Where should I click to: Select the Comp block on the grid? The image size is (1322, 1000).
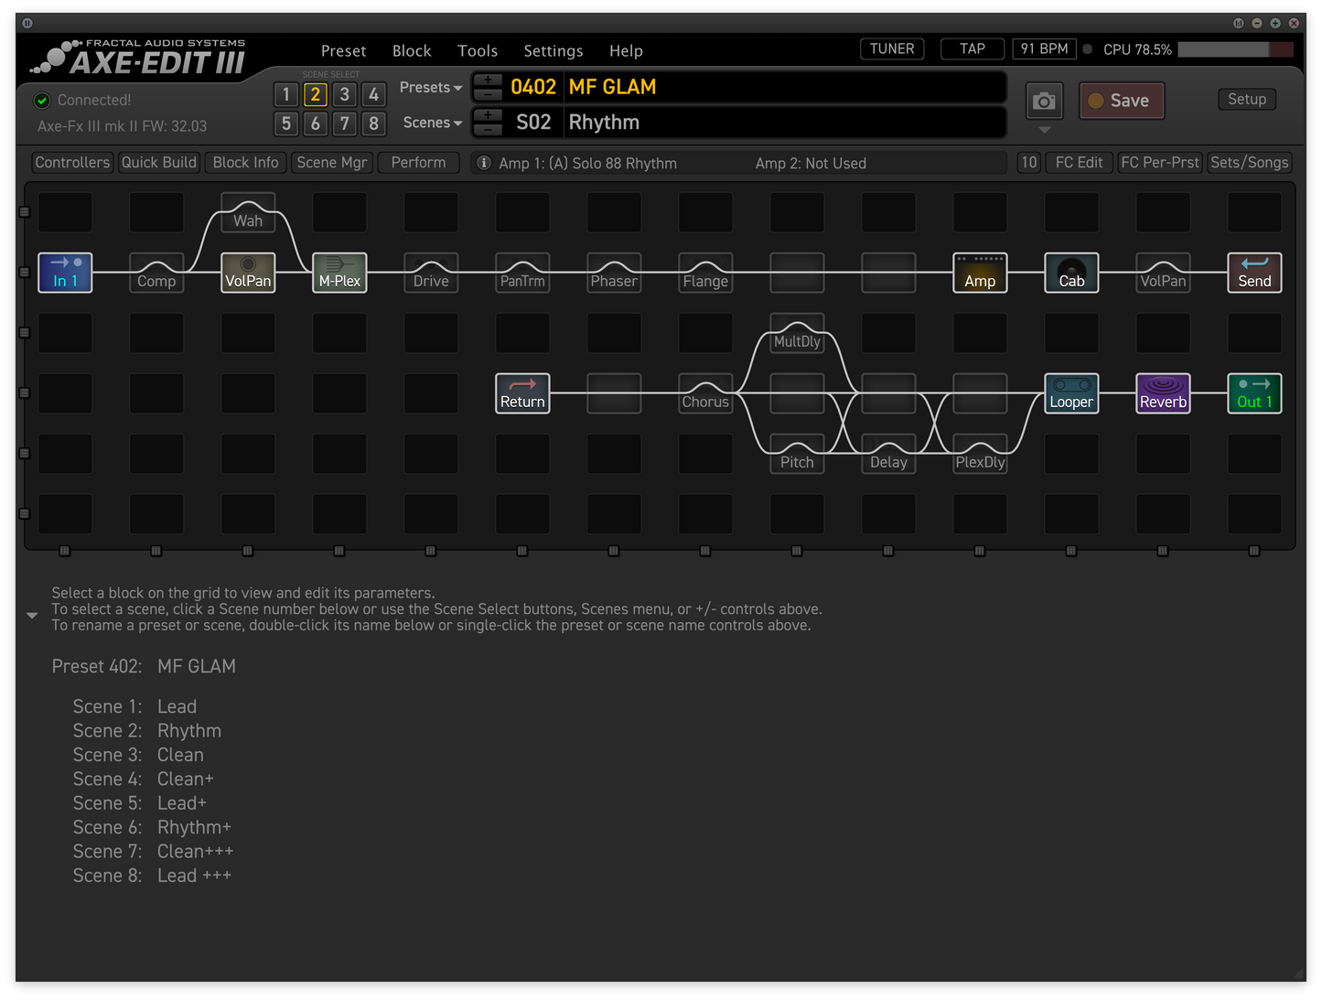pos(156,273)
